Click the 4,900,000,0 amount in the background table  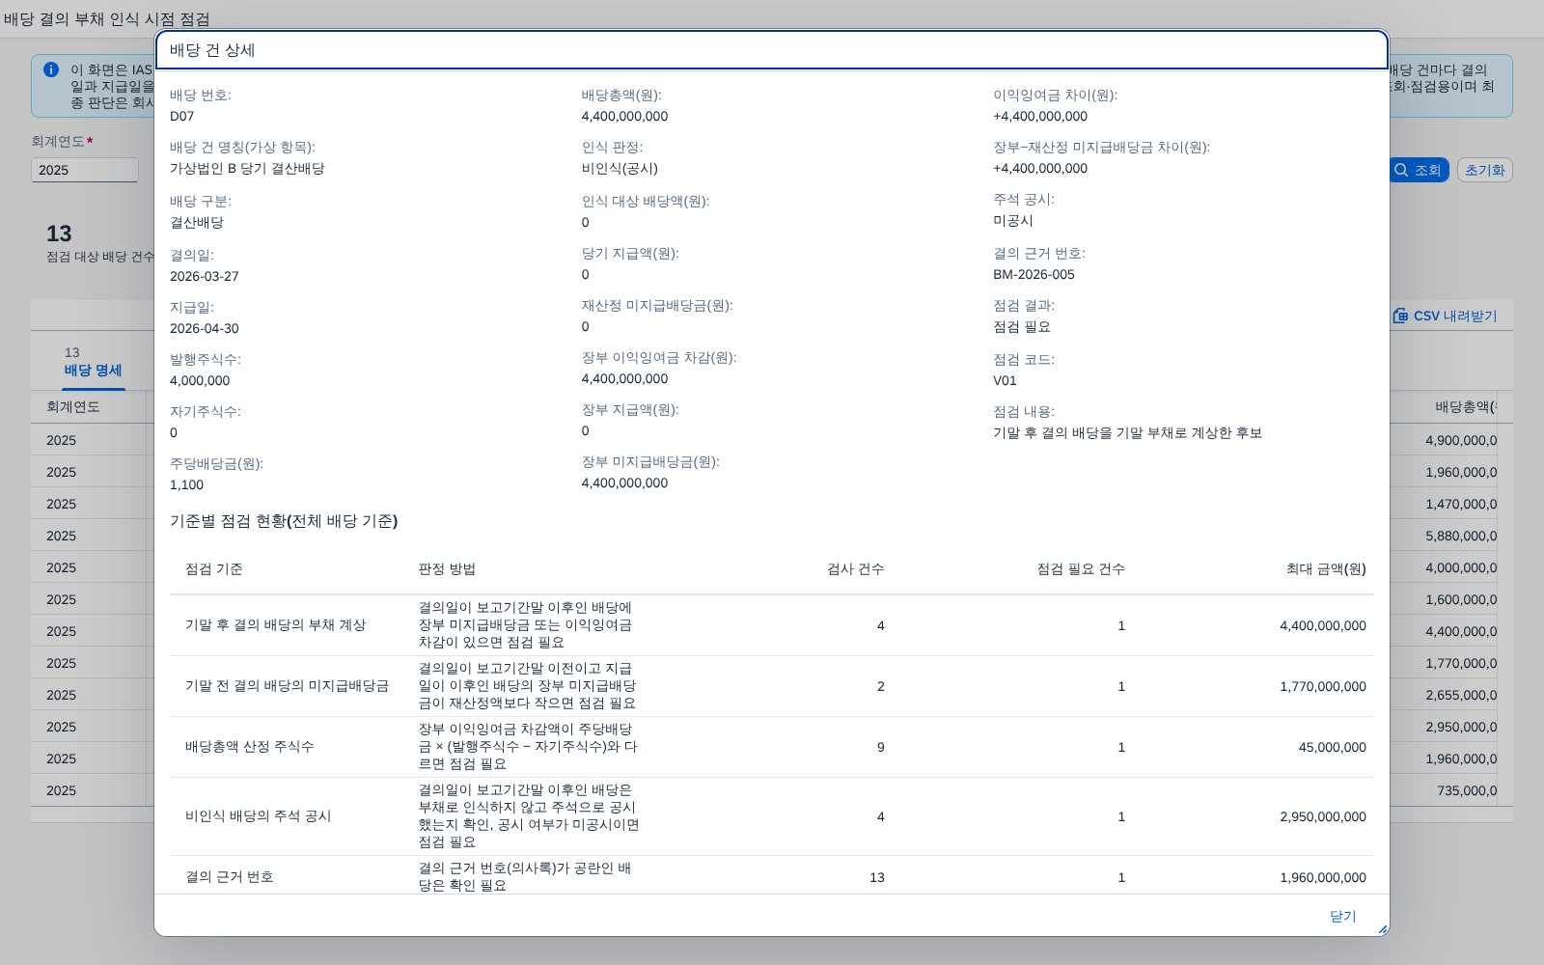point(1461,440)
